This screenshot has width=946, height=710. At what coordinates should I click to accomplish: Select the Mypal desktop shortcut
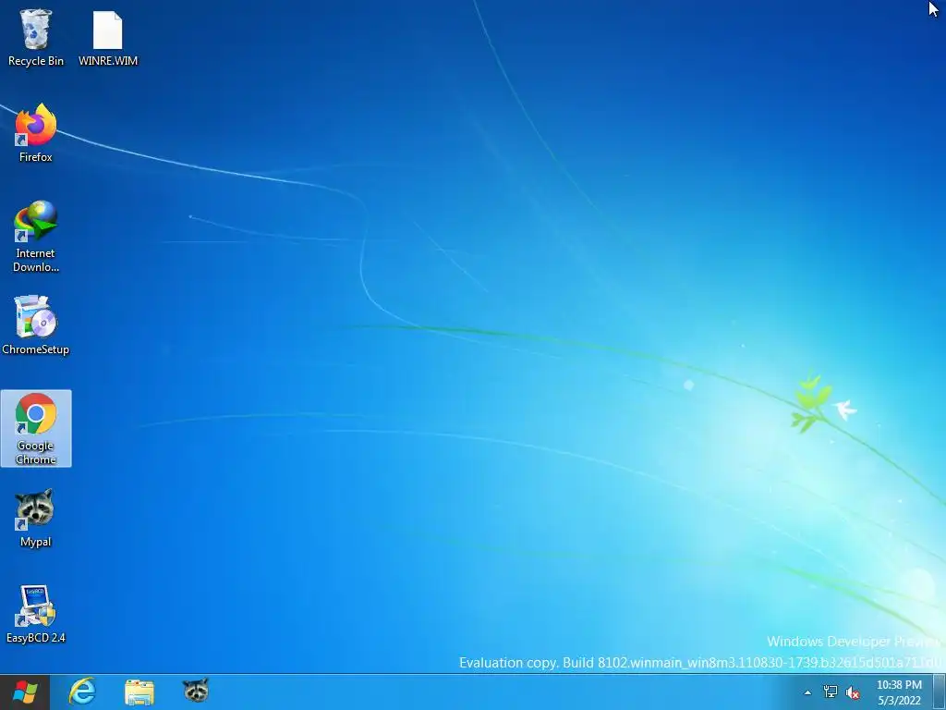click(x=36, y=518)
